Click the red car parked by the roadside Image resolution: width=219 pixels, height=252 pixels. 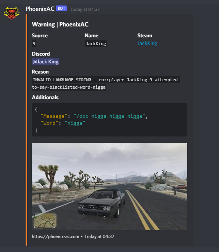pos(181,187)
